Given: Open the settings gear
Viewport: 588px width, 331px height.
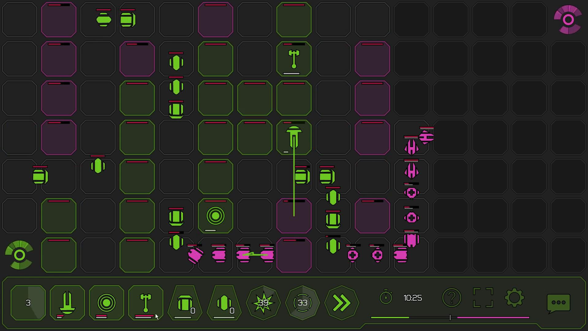Looking at the screenshot, I should pos(514,298).
